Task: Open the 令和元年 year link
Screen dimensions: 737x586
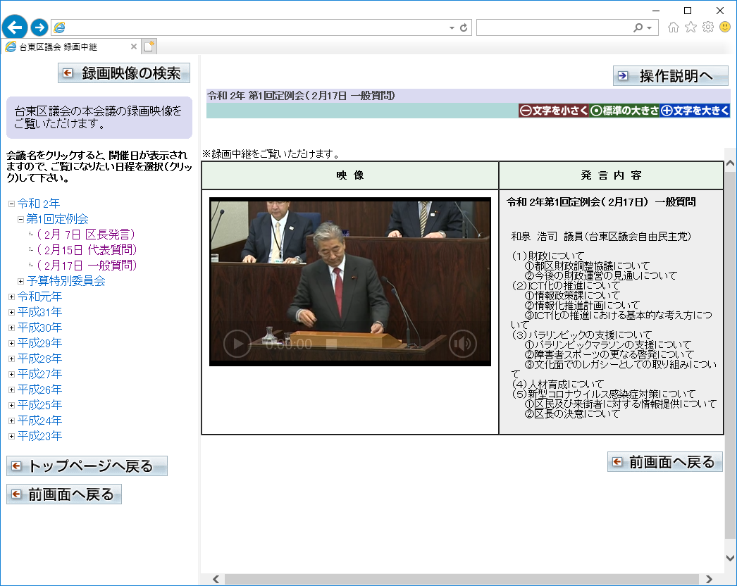Action: point(39,297)
